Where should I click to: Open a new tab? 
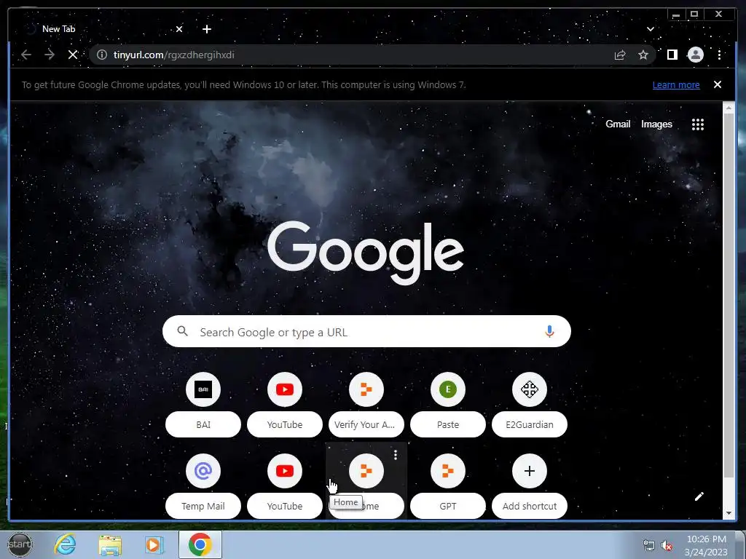[x=206, y=29]
